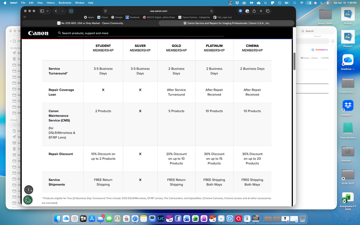Open the File menu
This screenshot has height=225, width=360.
pos(23,3)
